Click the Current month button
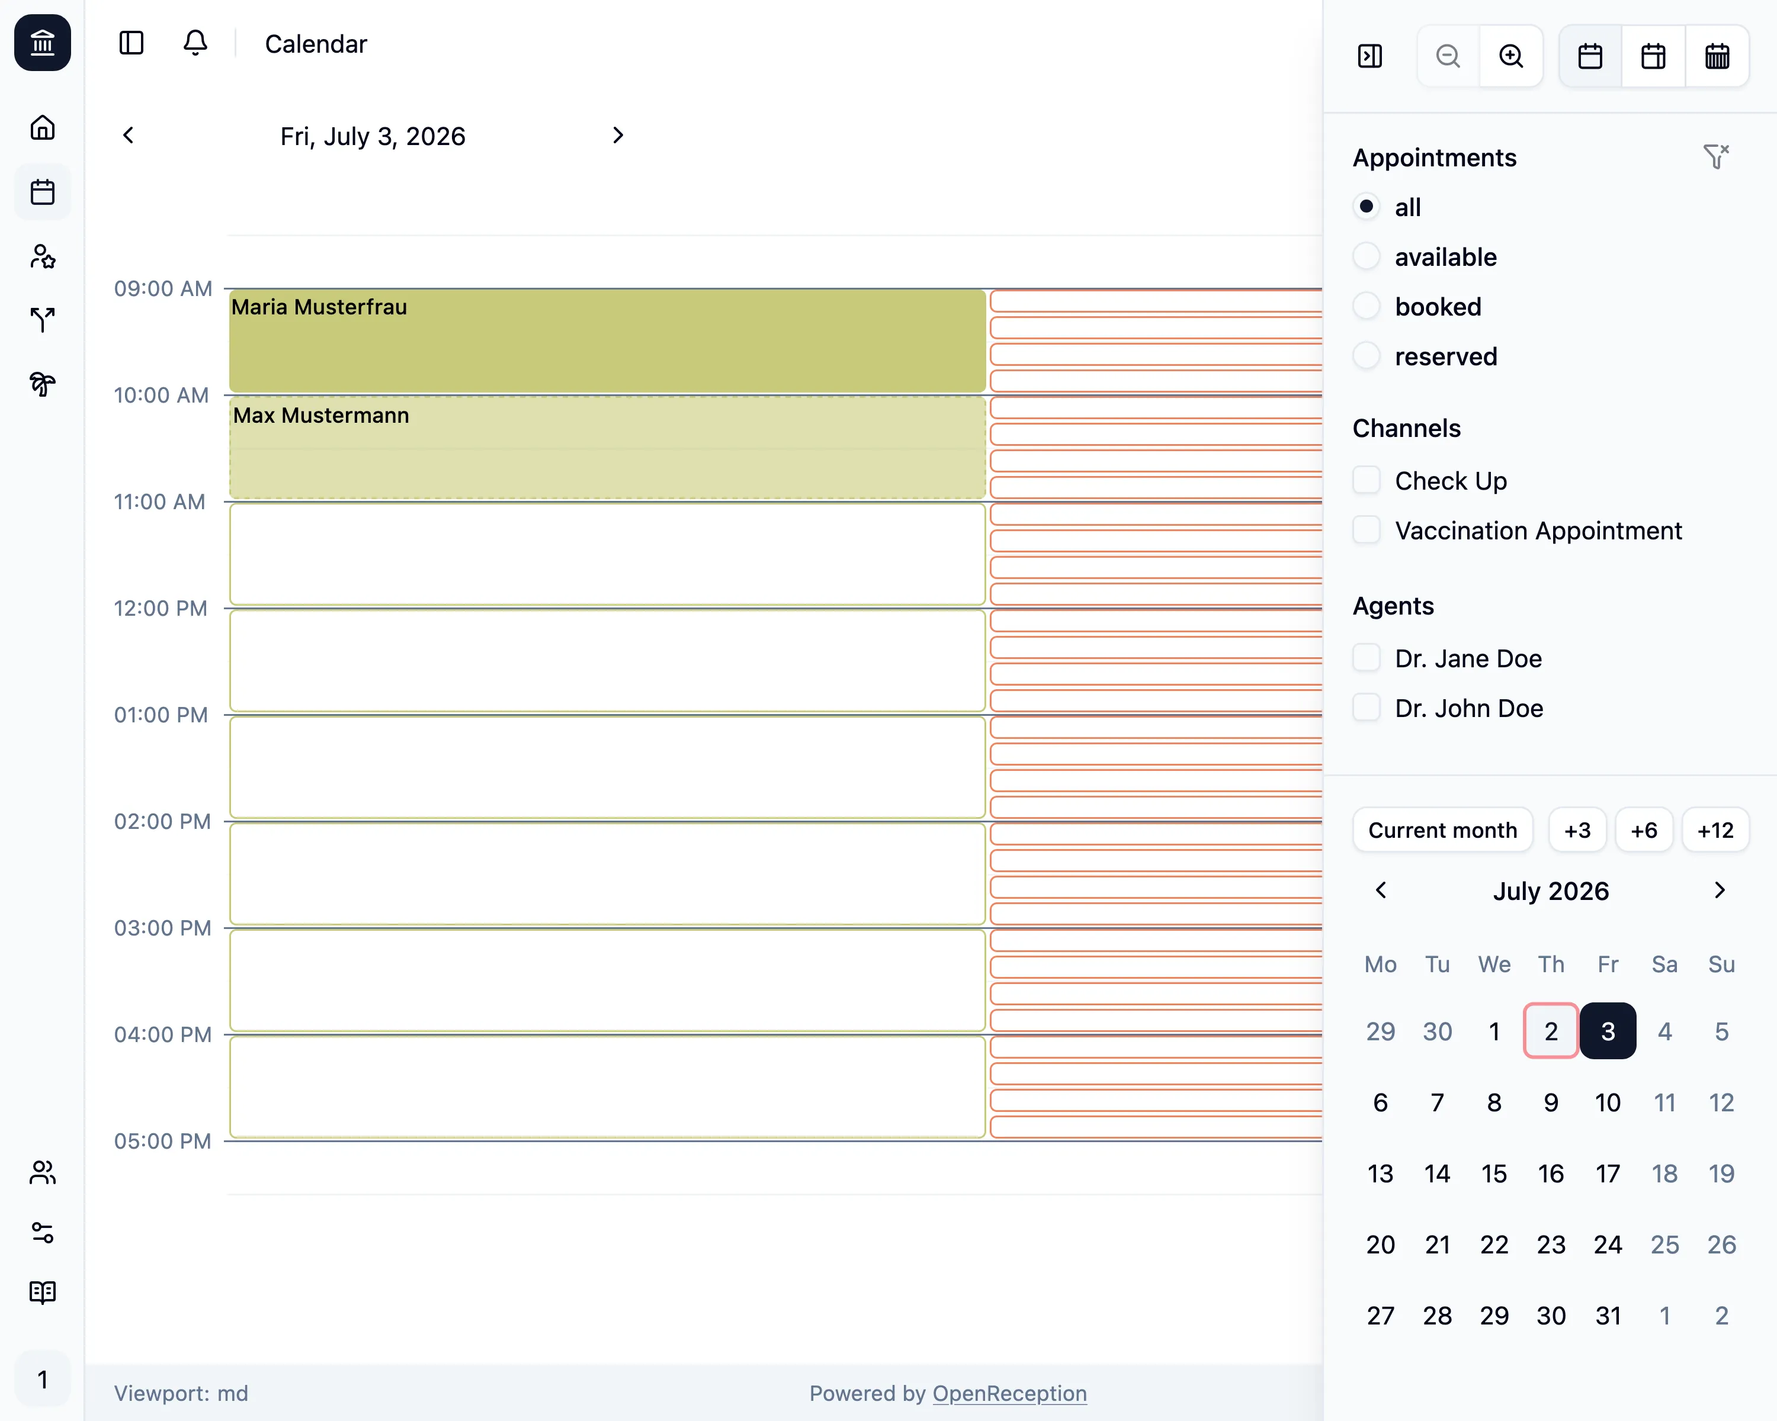 (x=1442, y=830)
